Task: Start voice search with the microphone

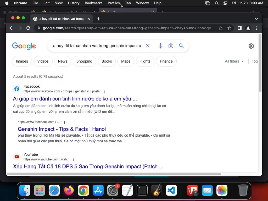Action: click(160, 46)
